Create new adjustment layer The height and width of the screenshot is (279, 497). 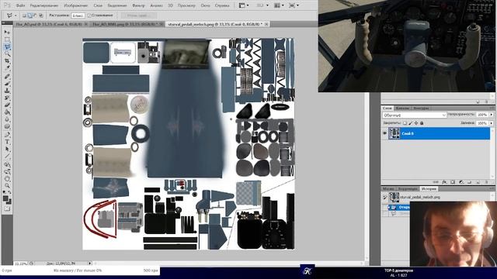point(461,182)
